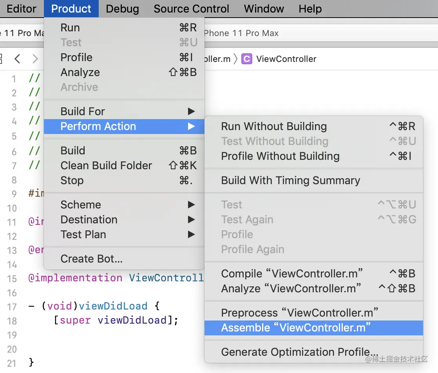Screen dimensions: 438x373
Task: Select Assemble "ViewController.m"
Action: (x=296, y=328)
